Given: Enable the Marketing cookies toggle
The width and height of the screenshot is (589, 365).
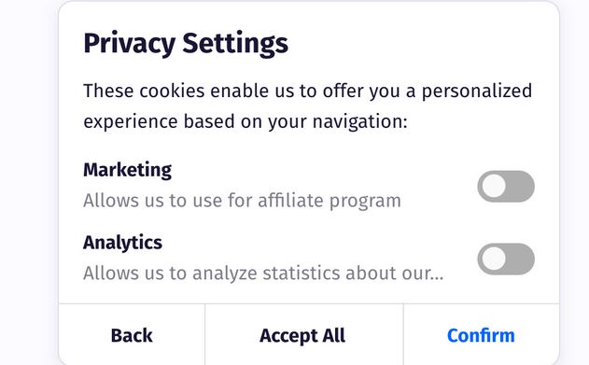Looking at the screenshot, I should pos(506,187).
